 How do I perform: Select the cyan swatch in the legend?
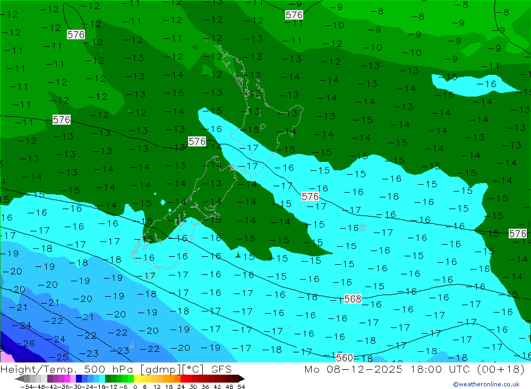(102, 379)
